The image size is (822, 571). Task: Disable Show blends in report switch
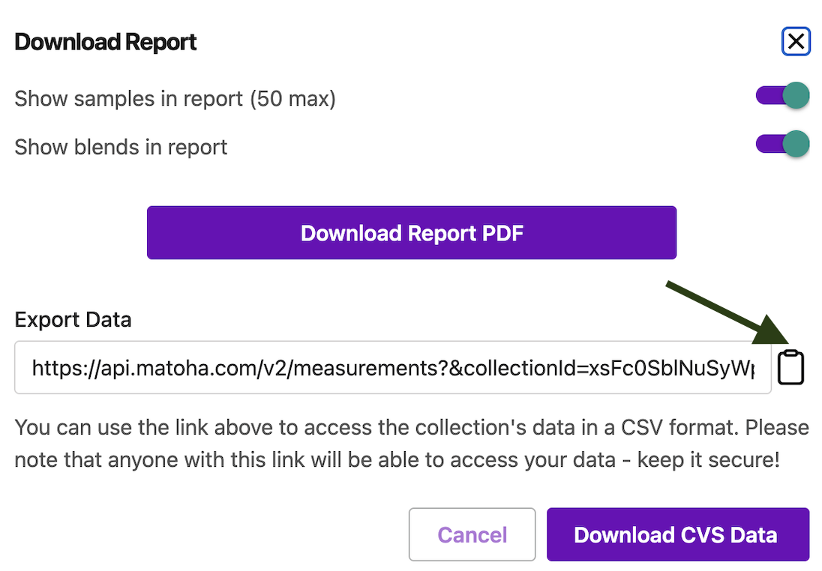(782, 144)
